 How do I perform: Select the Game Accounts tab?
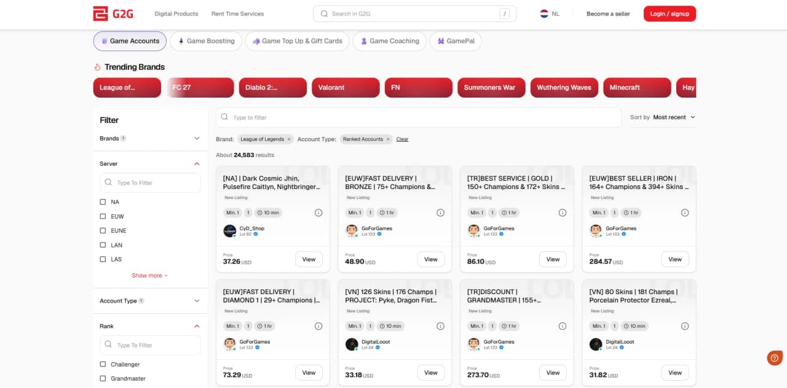point(130,41)
